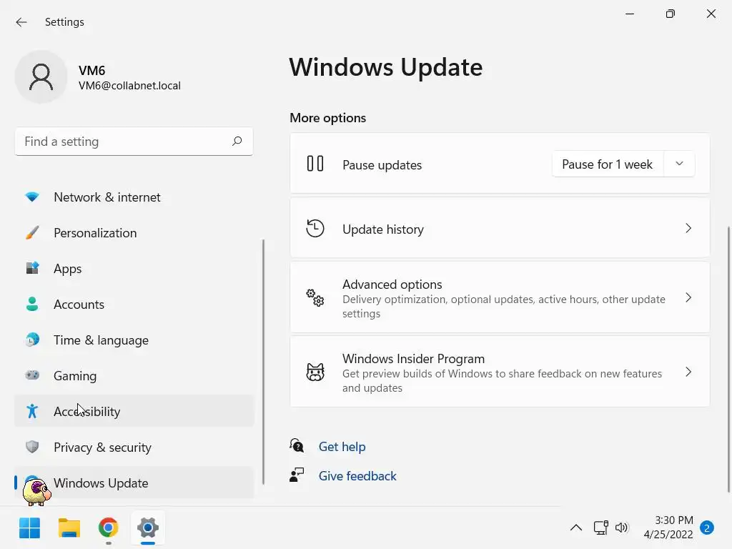Select Windows Update in sidebar
The height and width of the screenshot is (549, 732).
[x=134, y=483]
